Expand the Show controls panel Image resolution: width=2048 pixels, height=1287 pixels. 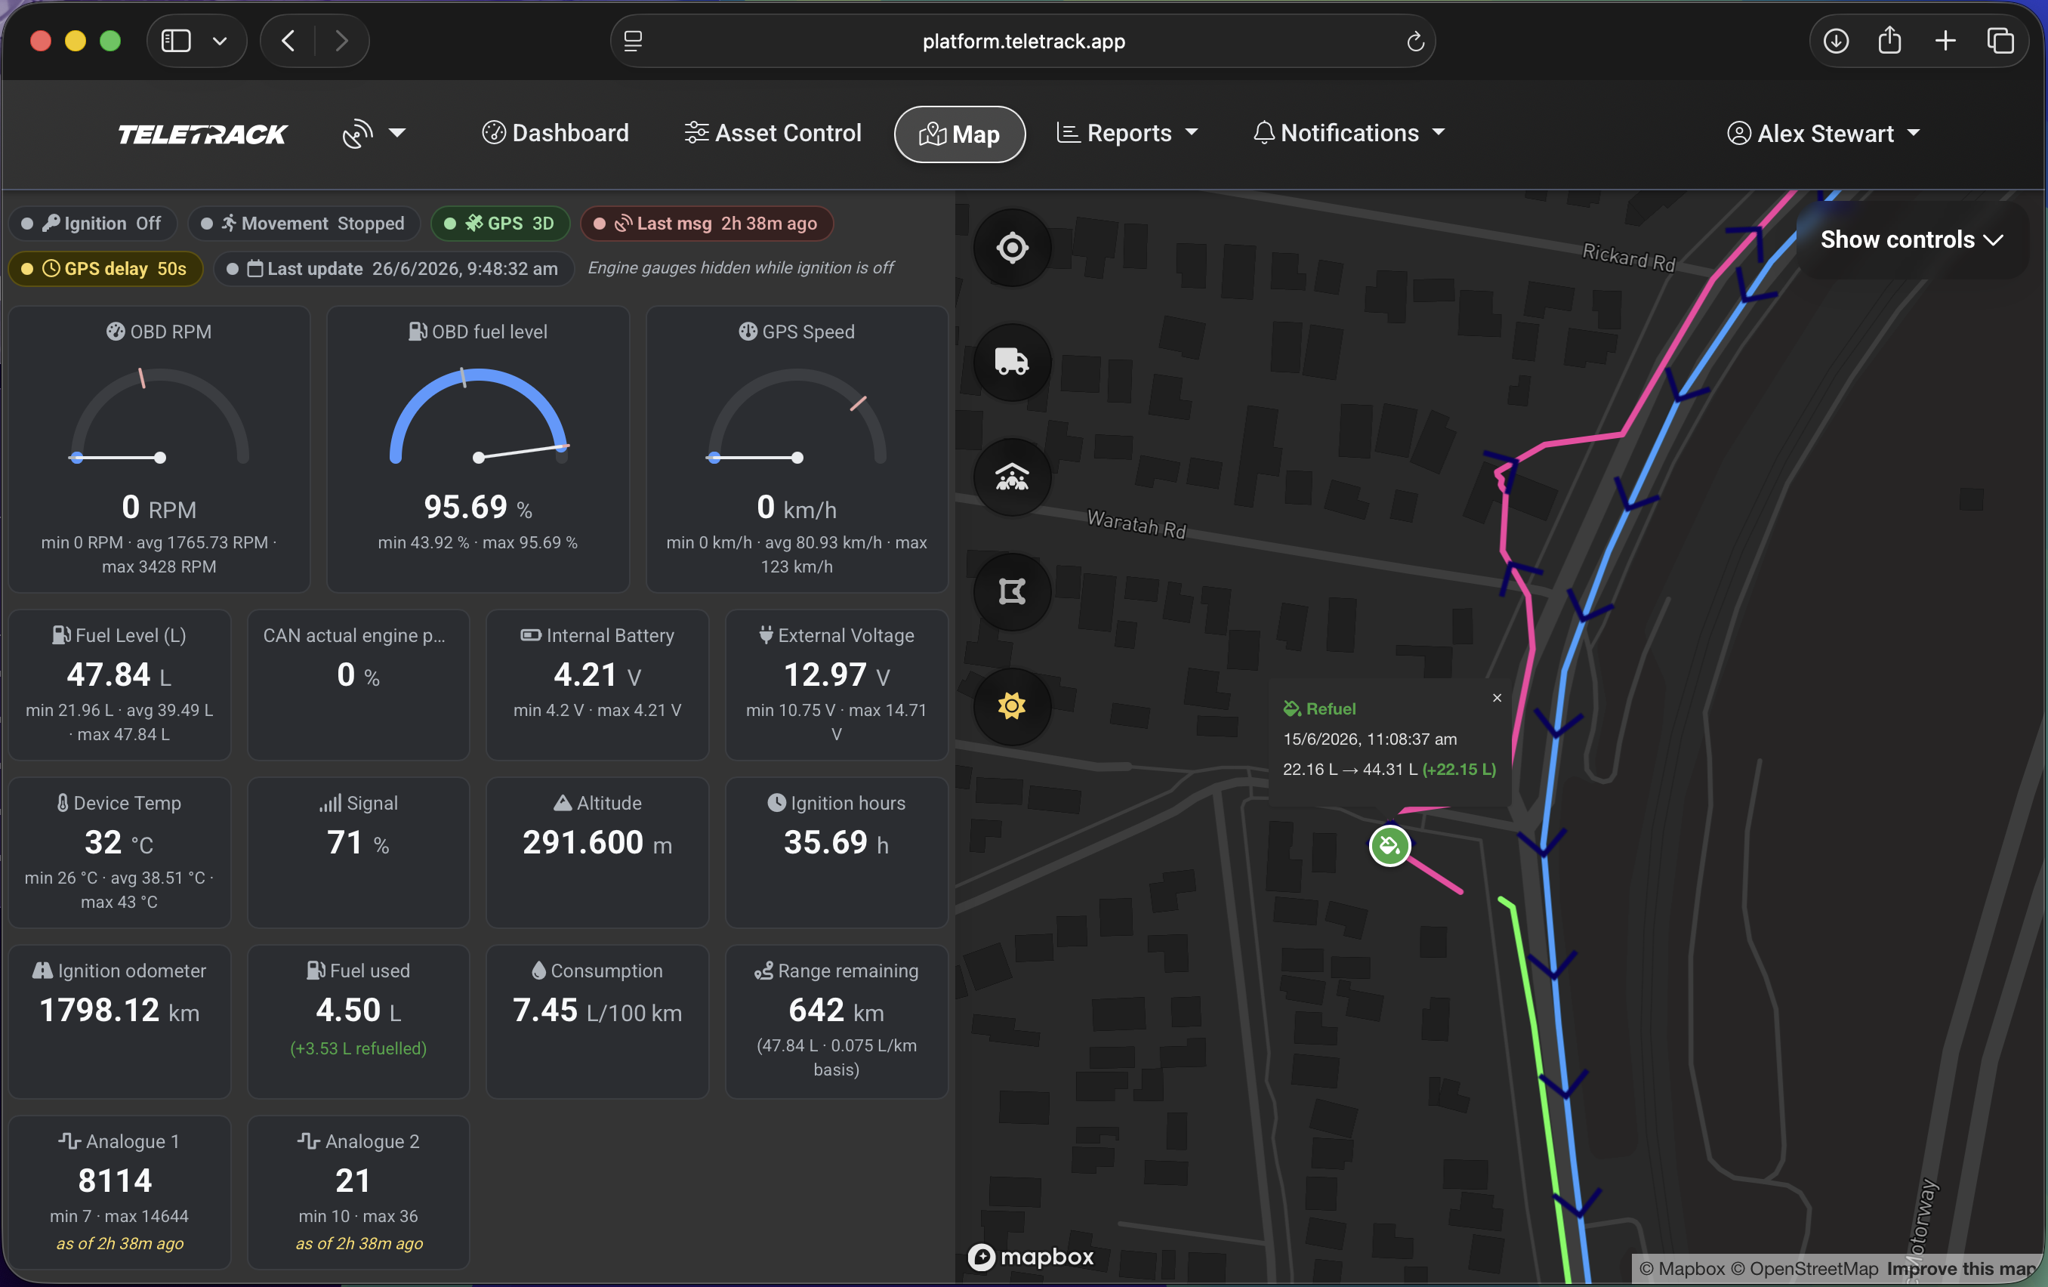pos(1911,240)
